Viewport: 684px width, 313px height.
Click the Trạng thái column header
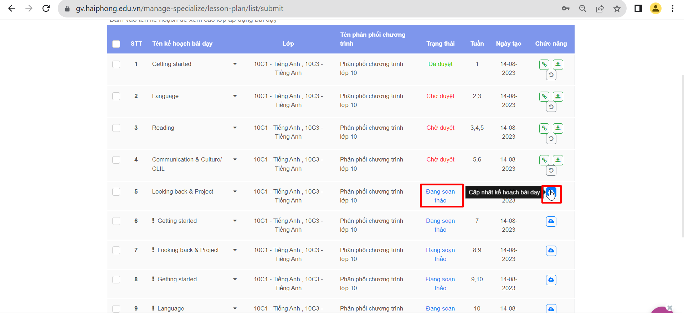coord(440,43)
